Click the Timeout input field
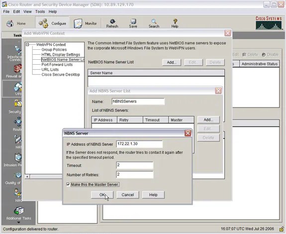286x234 pixels. click(135, 165)
